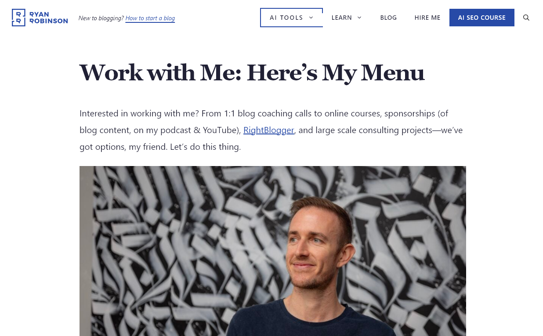Open the search magnifier icon
The image size is (543, 336).
click(526, 18)
